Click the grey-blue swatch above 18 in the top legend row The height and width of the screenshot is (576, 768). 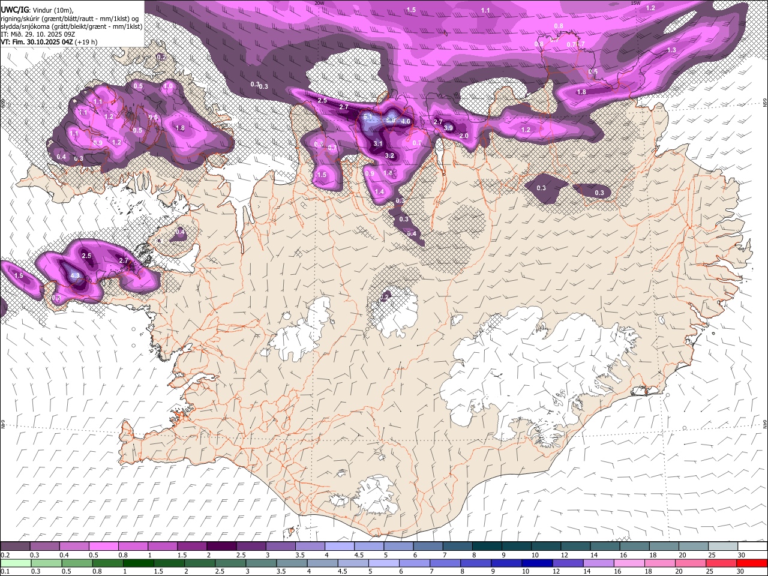pyautogui.click(x=664, y=546)
